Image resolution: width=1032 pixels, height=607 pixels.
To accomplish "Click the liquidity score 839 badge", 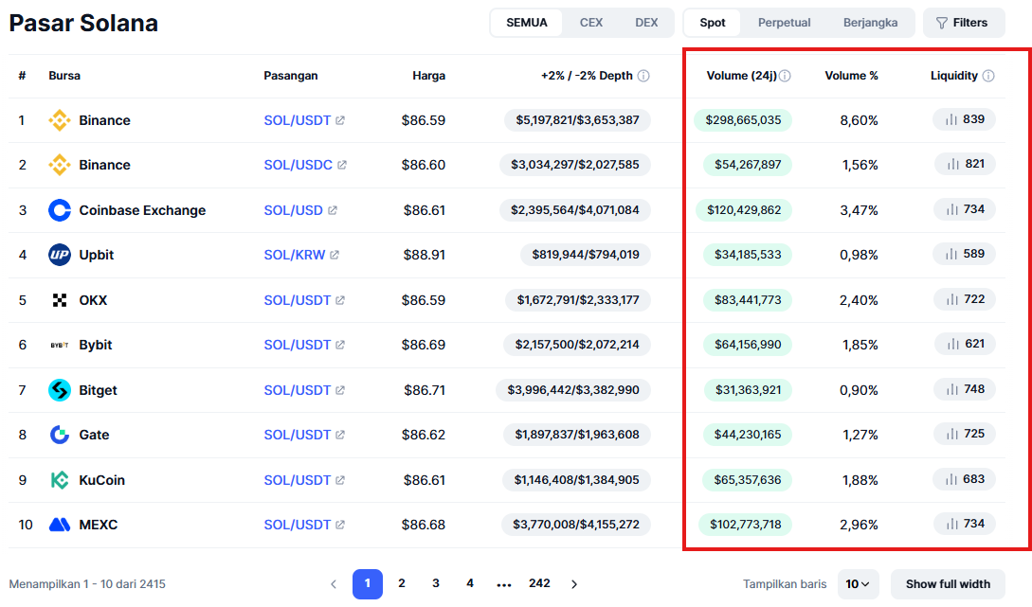I will click(x=964, y=119).
